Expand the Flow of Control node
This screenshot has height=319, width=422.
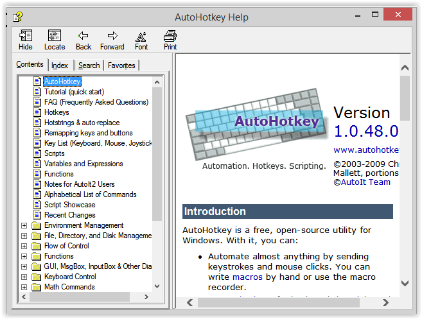pos(24,246)
